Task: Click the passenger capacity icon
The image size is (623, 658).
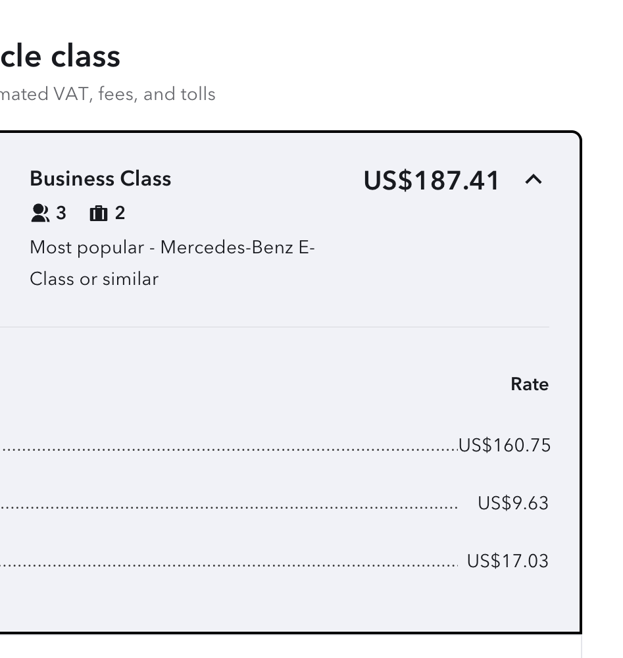Action: click(40, 213)
